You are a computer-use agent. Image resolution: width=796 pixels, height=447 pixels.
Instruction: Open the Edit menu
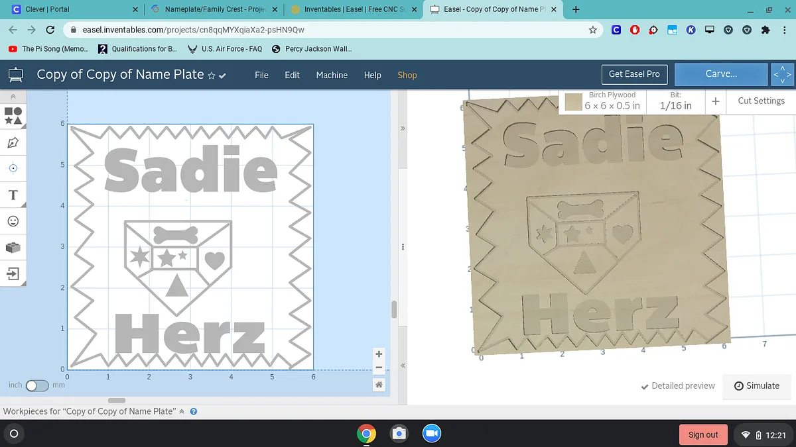tap(293, 75)
